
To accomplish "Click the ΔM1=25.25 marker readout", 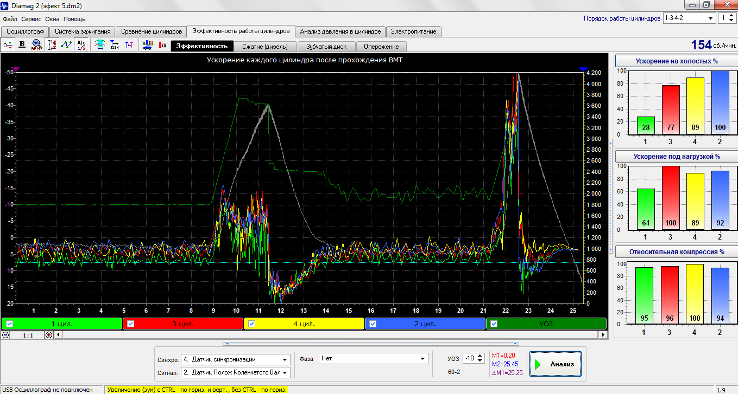I will (x=507, y=372).
